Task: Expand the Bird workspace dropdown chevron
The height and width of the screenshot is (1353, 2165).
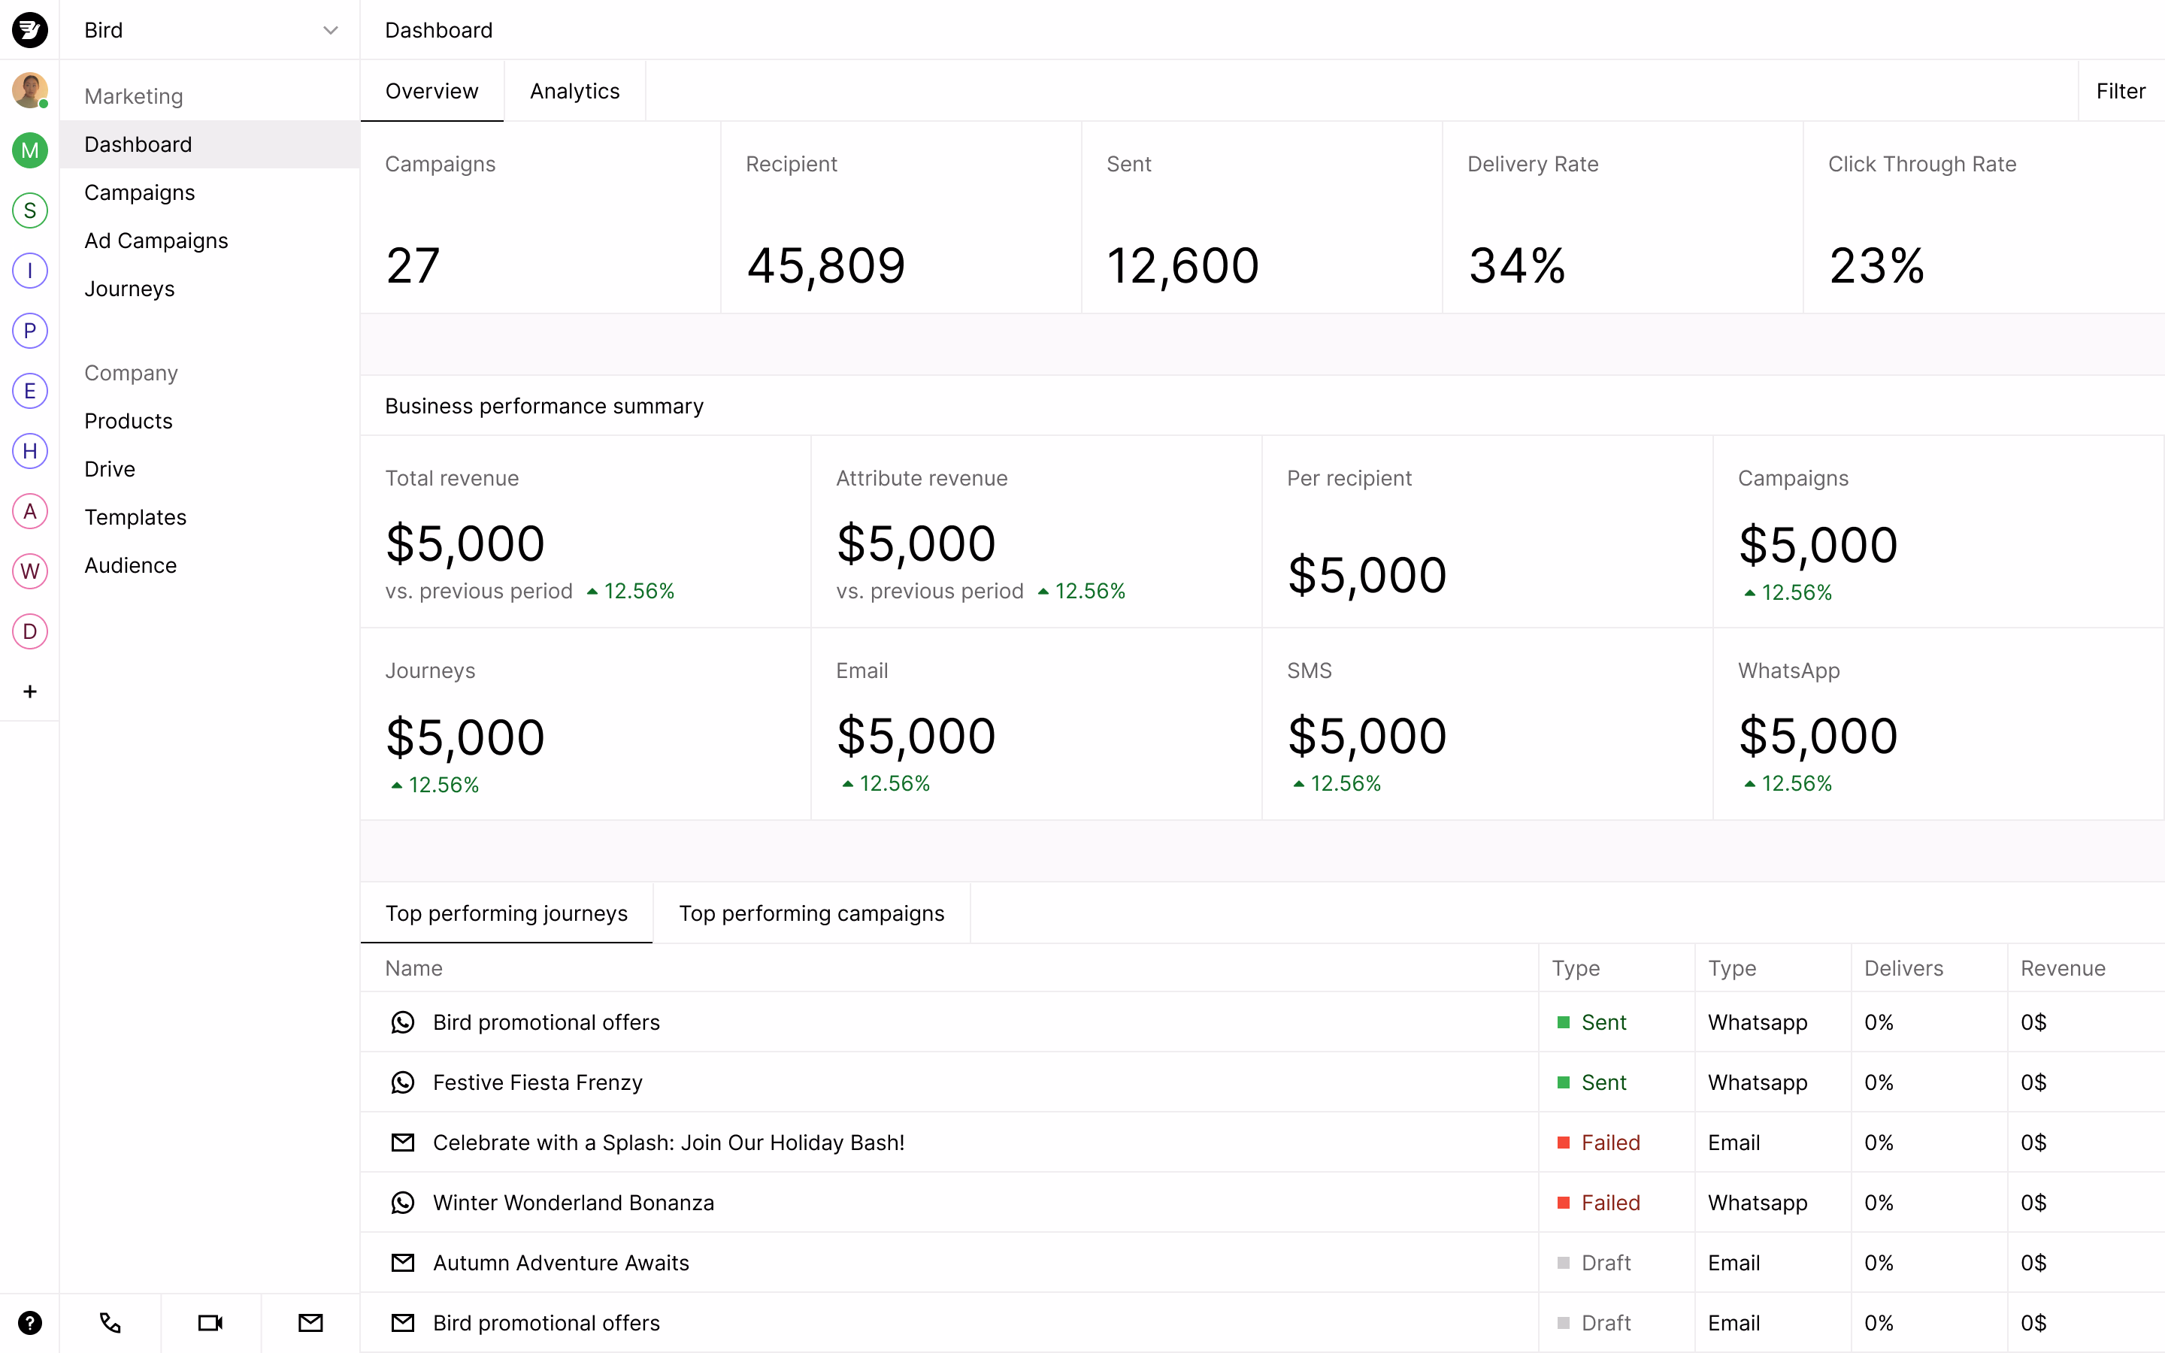Action: (330, 30)
